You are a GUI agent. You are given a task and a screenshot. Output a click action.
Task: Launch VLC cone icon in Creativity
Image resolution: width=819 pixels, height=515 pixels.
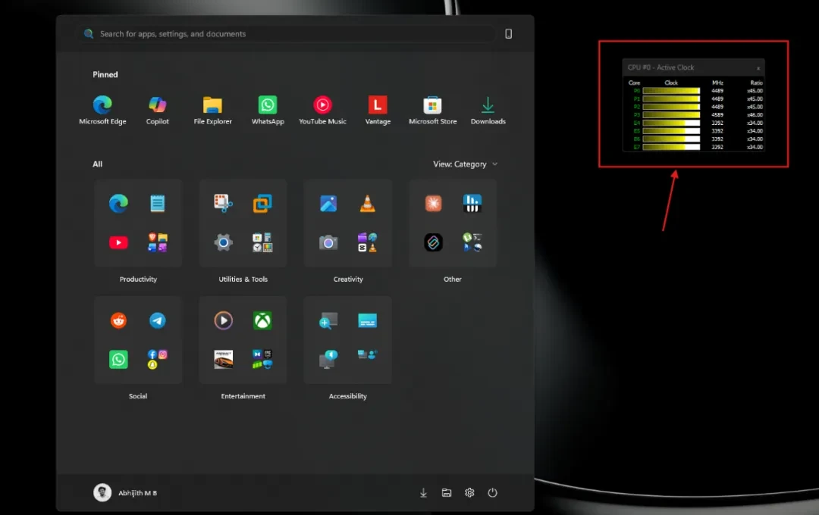click(x=367, y=203)
